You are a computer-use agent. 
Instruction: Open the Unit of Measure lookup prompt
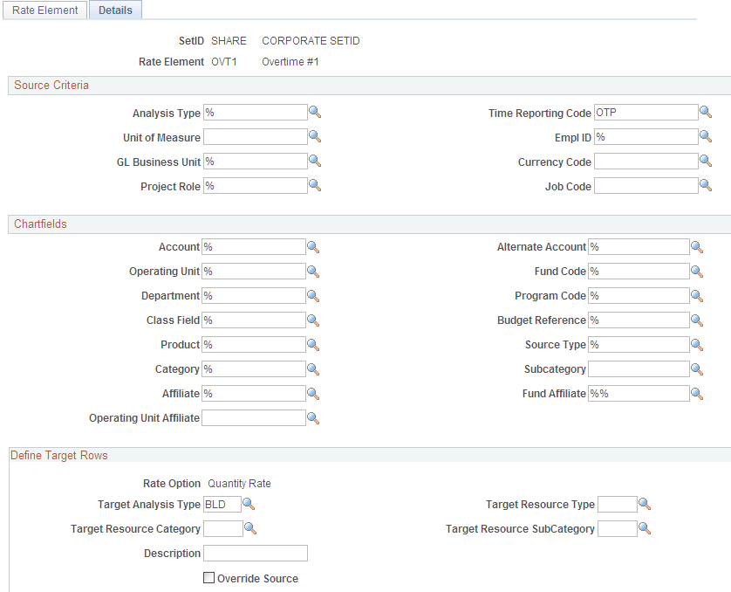pyautogui.click(x=315, y=136)
